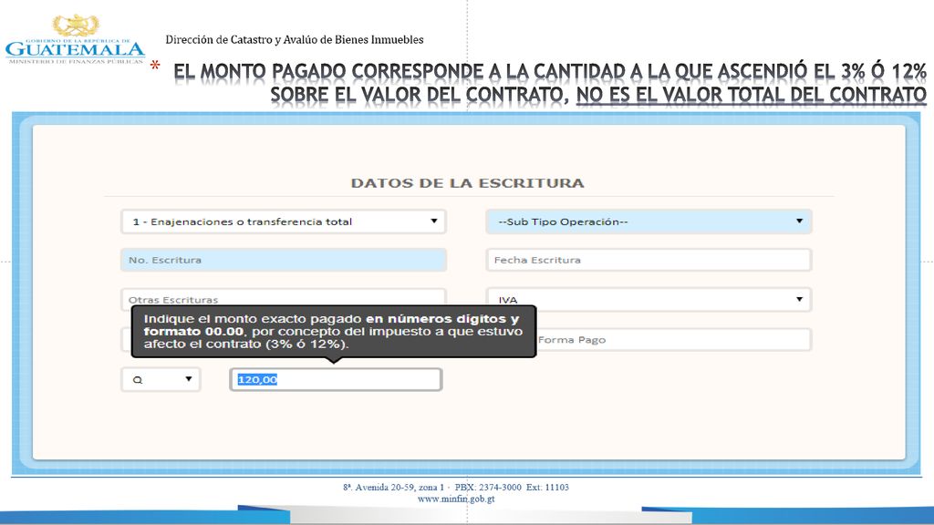Focus the Forma Pago field
The height and width of the screenshot is (525, 934).
click(673, 340)
